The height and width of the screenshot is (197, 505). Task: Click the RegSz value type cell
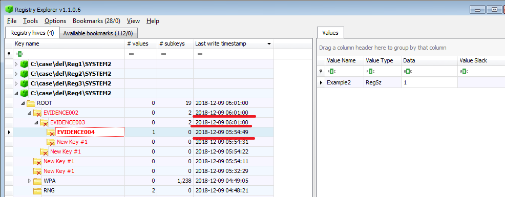(x=382, y=82)
